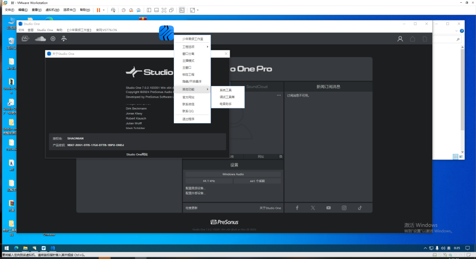Click VMware console view icon
Image resolution: width=476 pixels, height=259 pixels.
pos(182,10)
